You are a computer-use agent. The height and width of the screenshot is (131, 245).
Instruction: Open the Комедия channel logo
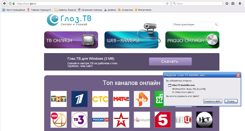point(142,120)
